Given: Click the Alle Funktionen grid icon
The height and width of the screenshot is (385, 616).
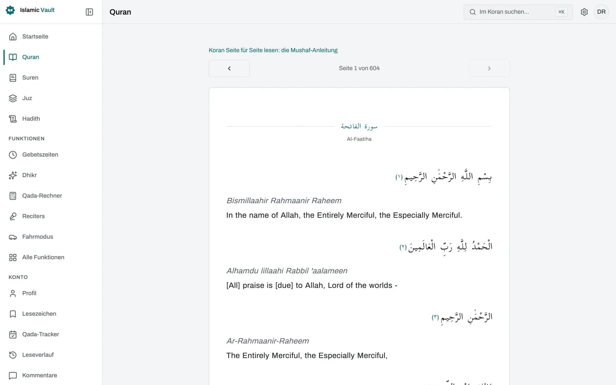Looking at the screenshot, I should 13,257.
